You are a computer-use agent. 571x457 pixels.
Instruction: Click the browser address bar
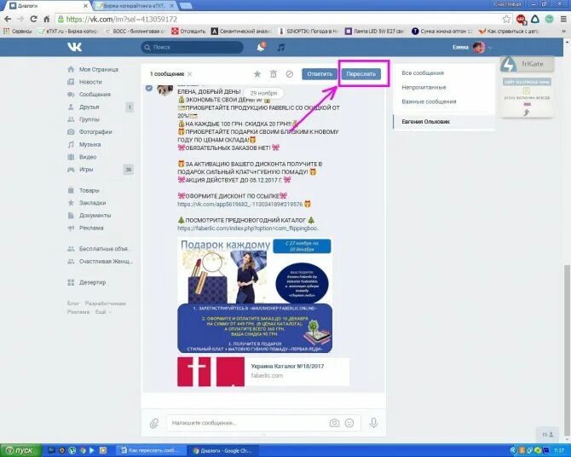(279, 19)
